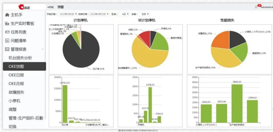
Task: Open the 机台损失分析 report
Action: pos(20,58)
